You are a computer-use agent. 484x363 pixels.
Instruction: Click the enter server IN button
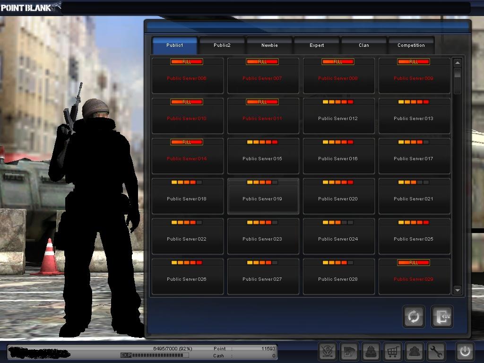[x=442, y=316]
